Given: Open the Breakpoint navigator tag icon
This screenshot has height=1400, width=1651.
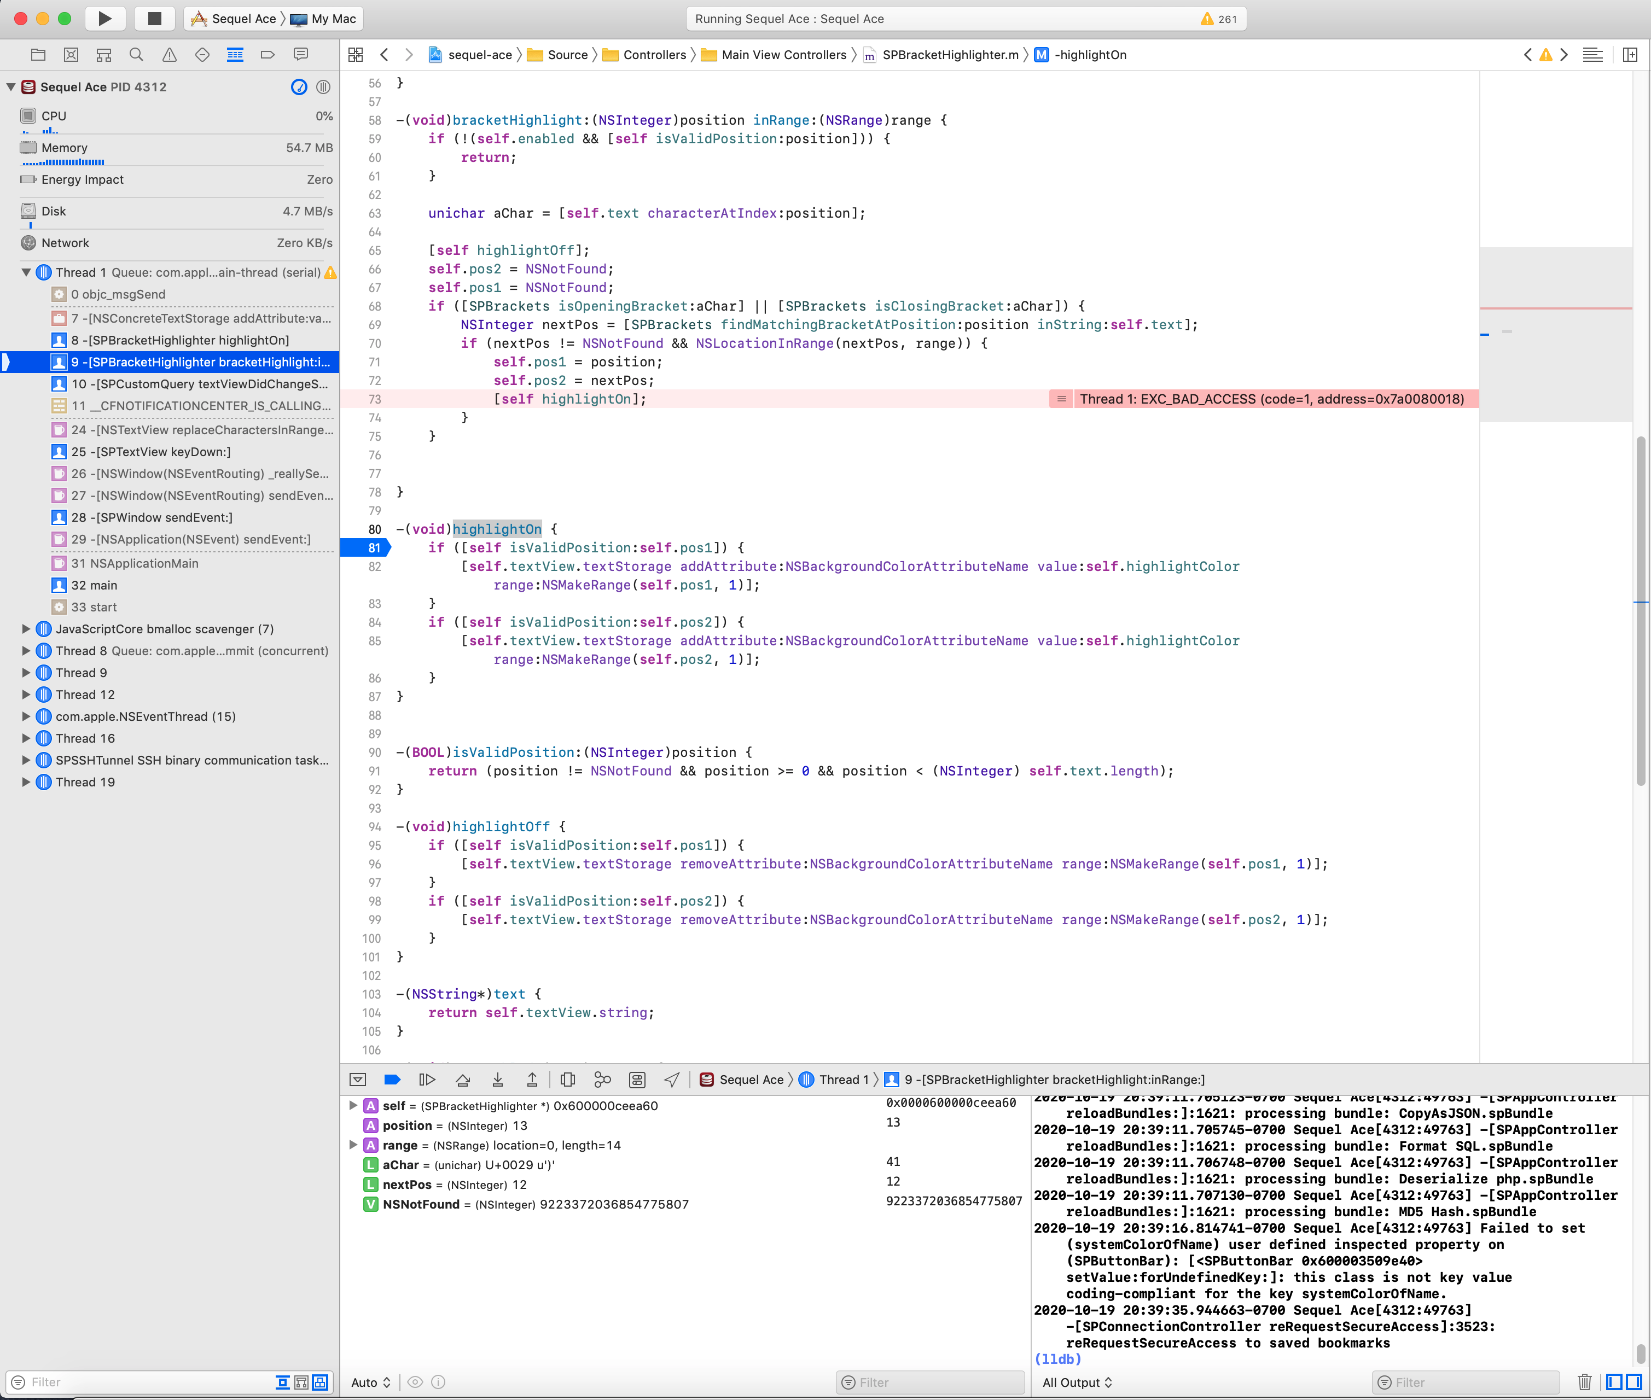Looking at the screenshot, I should click(268, 55).
